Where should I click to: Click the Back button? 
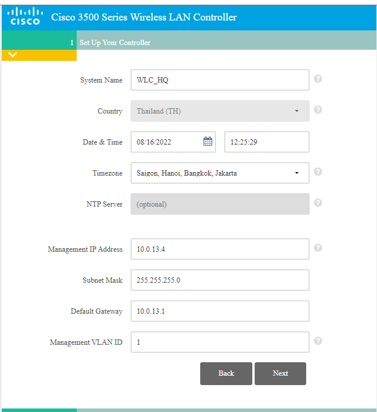[x=226, y=373]
